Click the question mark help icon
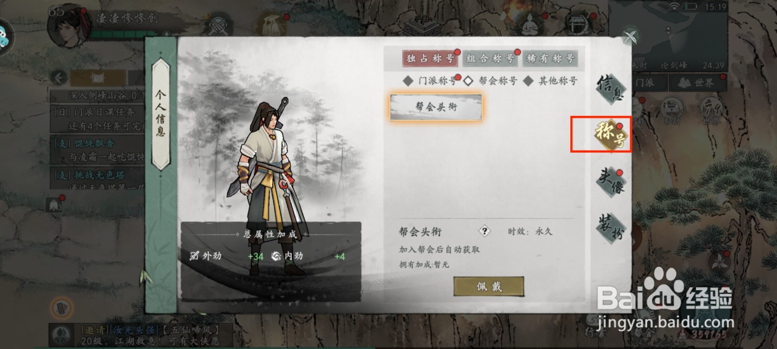 (484, 231)
